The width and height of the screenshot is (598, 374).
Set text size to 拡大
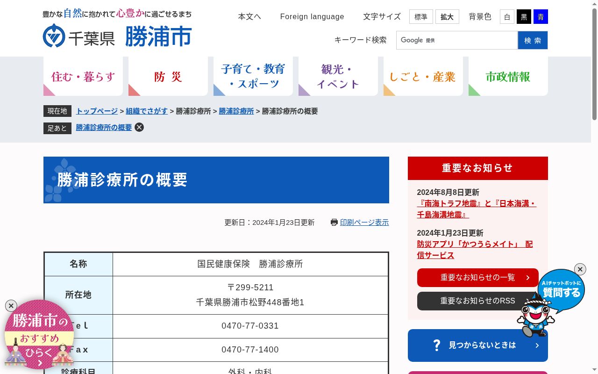tap(447, 17)
